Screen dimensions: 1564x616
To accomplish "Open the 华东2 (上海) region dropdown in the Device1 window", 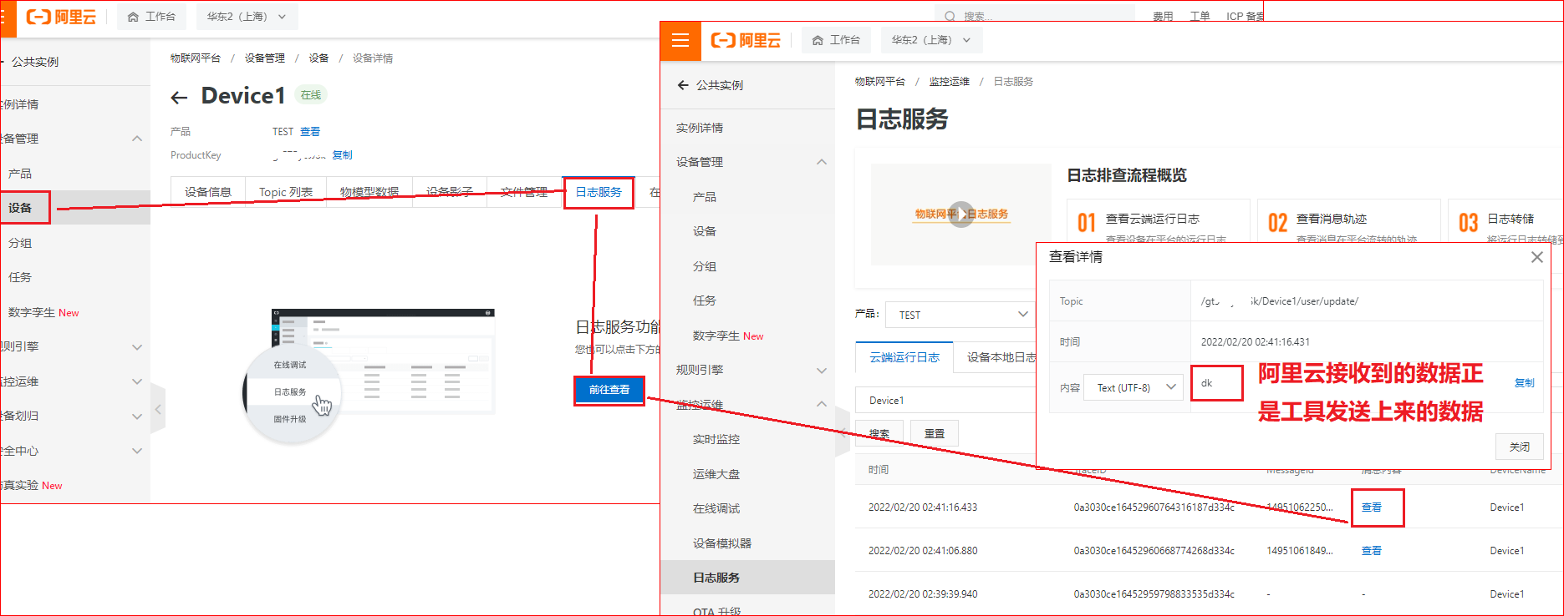I will (x=247, y=17).
